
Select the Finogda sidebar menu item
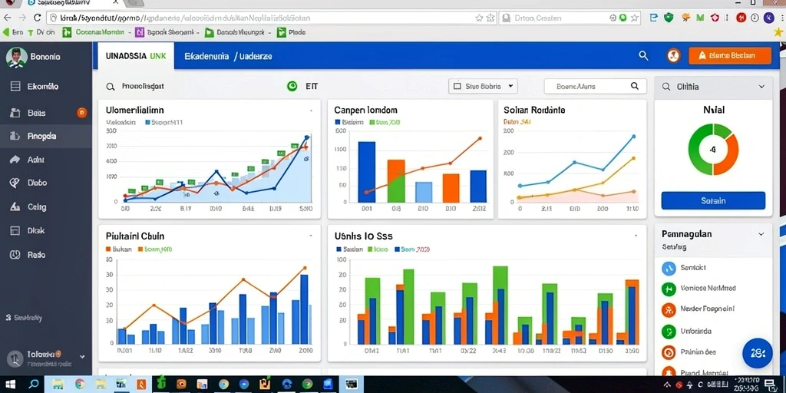click(46, 136)
